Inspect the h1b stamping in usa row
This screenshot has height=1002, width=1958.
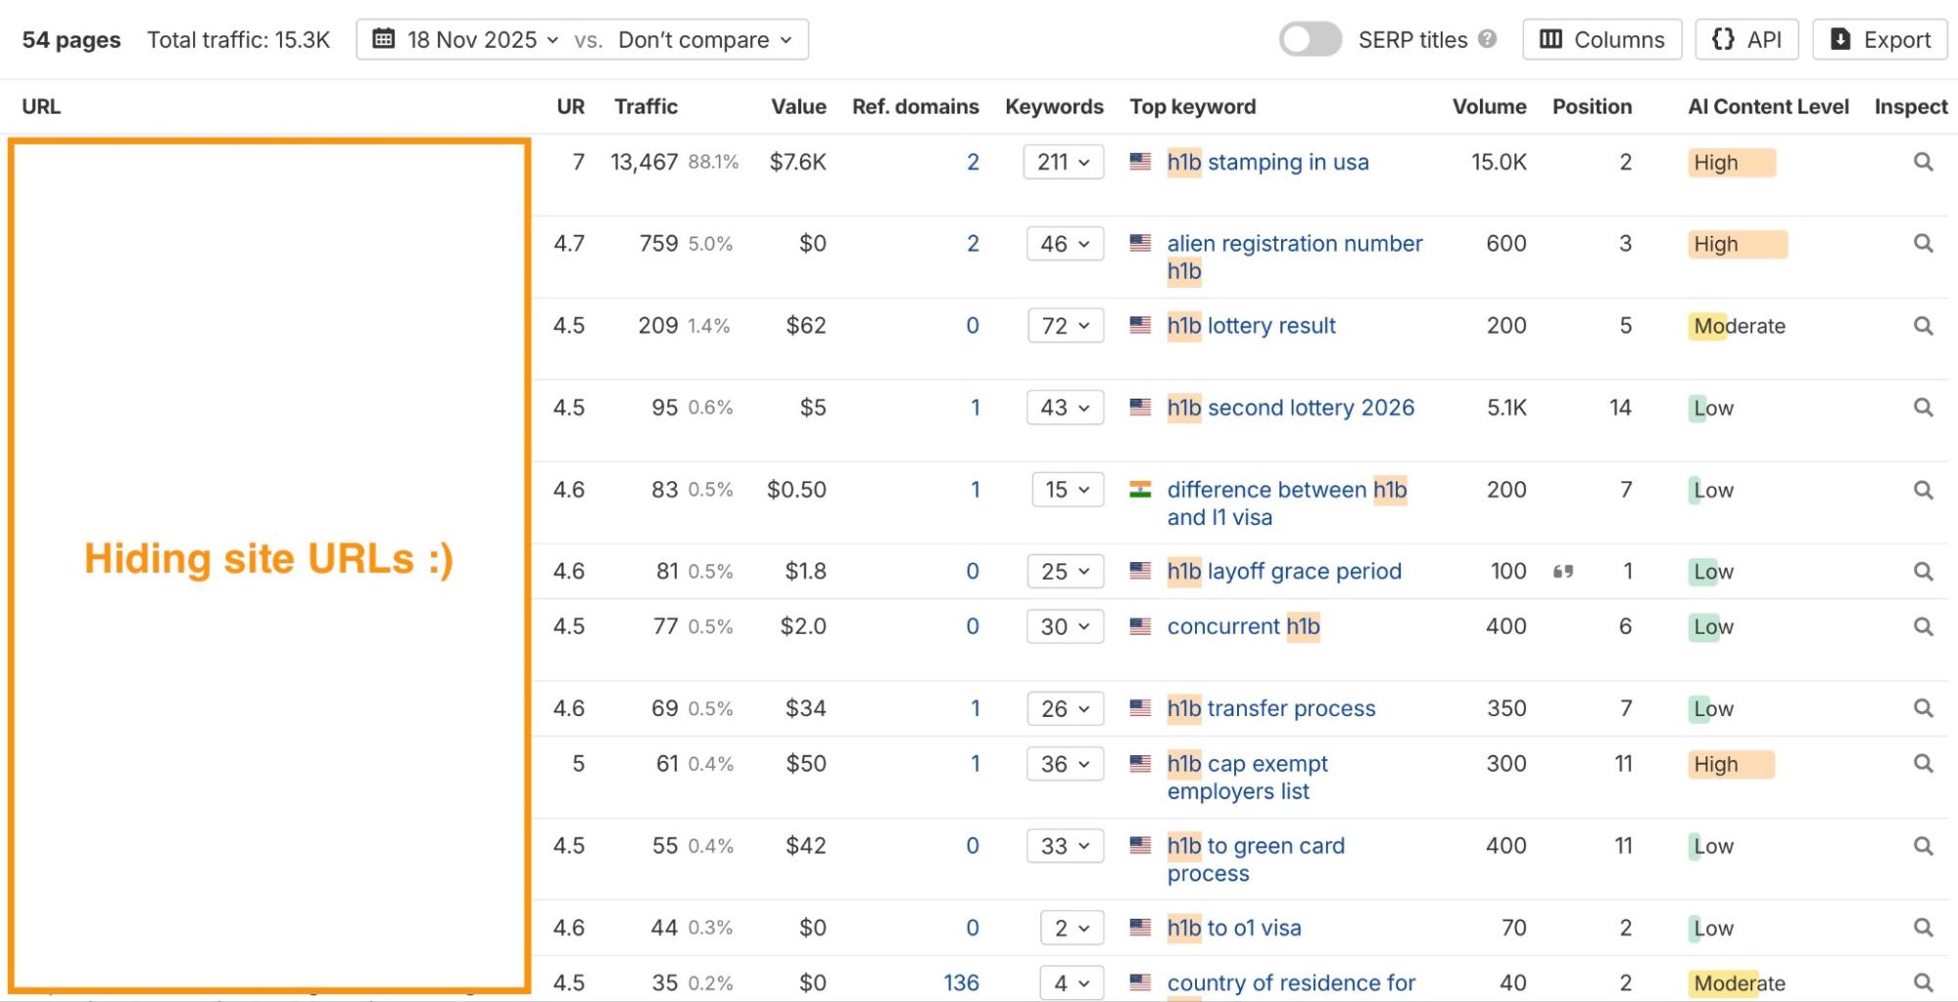coord(1923,163)
